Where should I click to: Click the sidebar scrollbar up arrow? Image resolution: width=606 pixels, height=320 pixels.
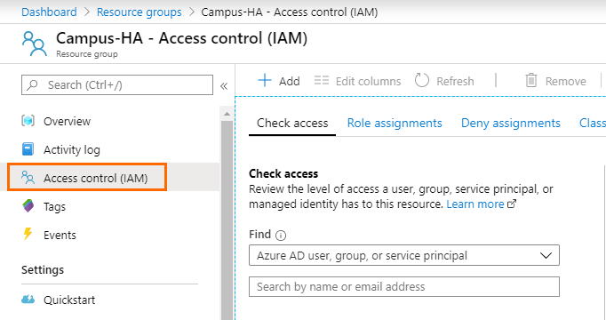point(227,114)
